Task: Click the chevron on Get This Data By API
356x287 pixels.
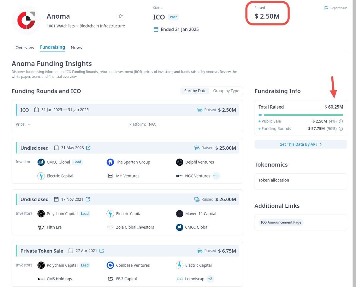Action: (320, 144)
